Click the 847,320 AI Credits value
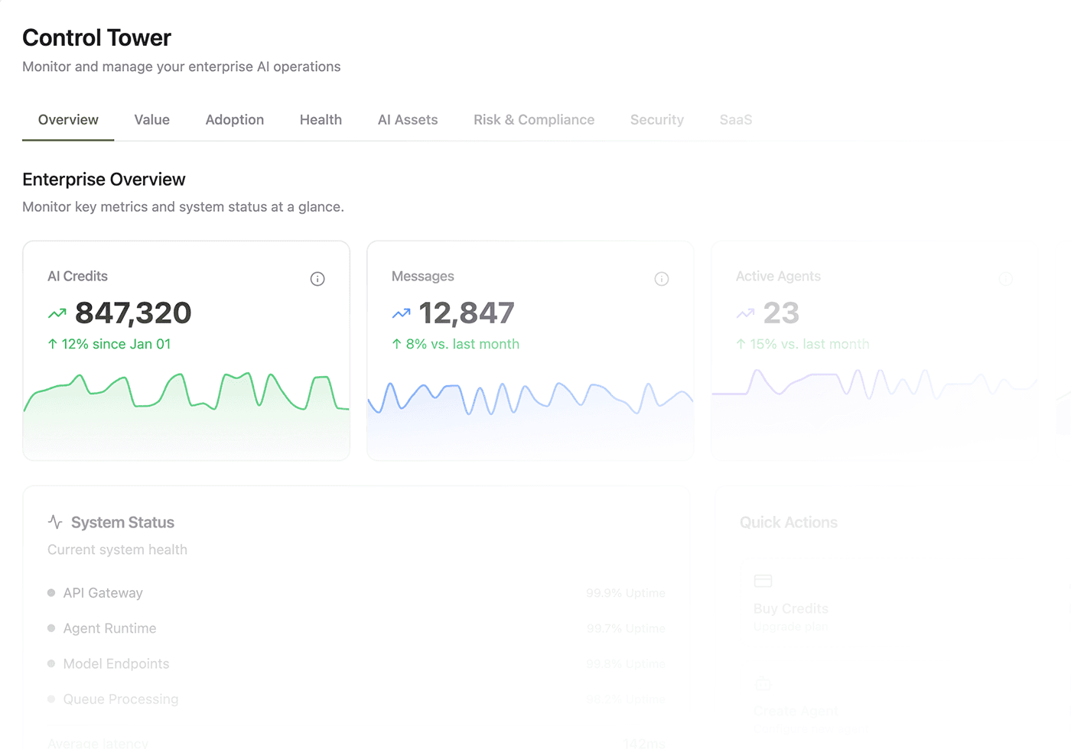 [x=133, y=313]
